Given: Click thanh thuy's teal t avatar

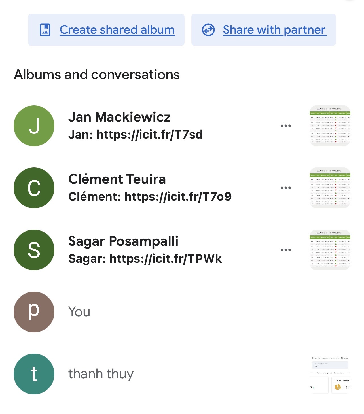Looking at the screenshot, I should [34, 374].
